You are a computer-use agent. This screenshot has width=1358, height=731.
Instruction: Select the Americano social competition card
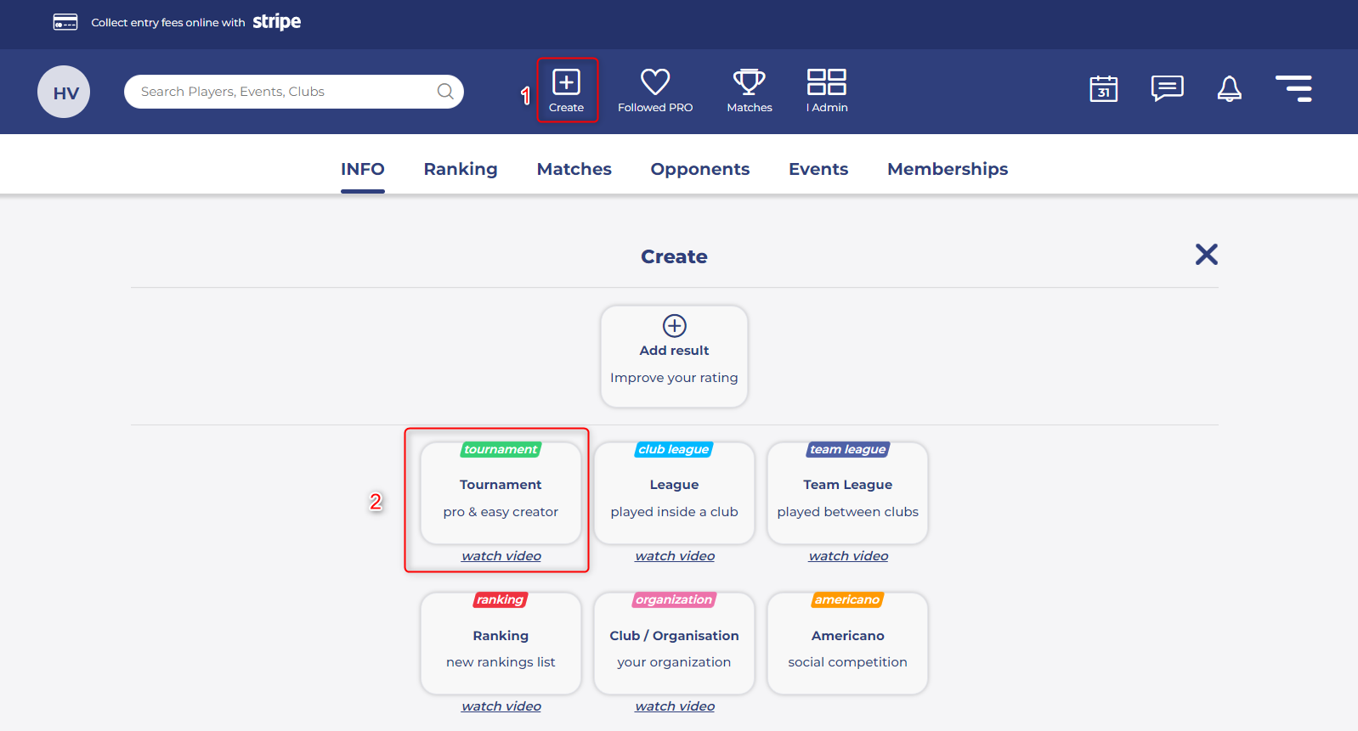847,644
